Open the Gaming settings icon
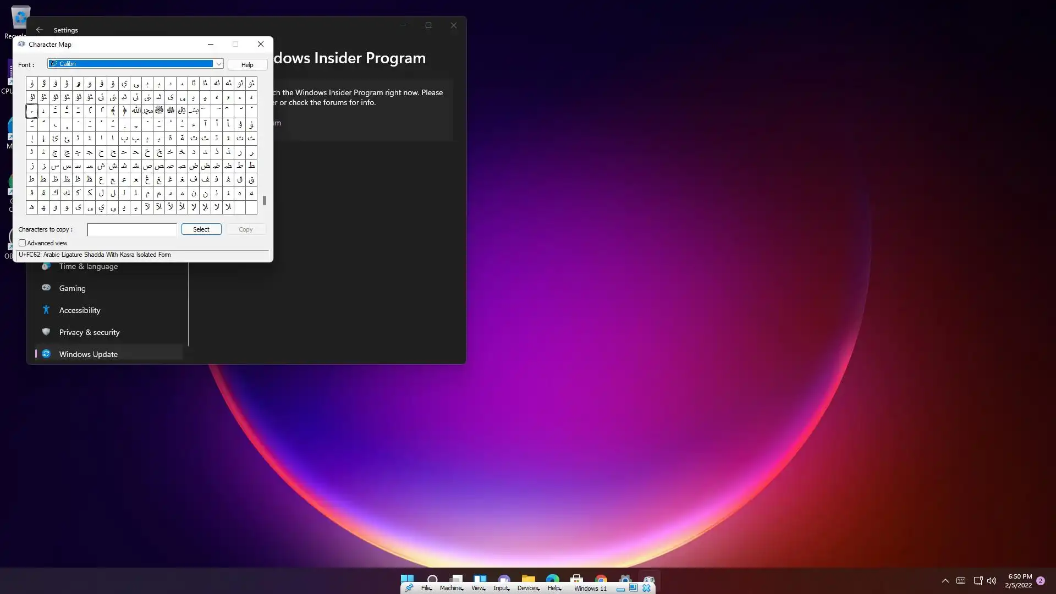This screenshot has height=594, width=1056. tap(46, 288)
